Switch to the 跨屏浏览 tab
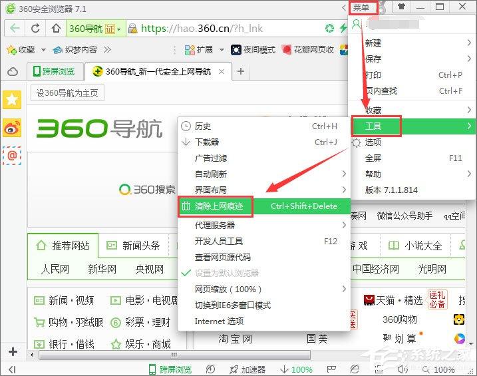The height and width of the screenshot is (376, 477). [x=55, y=71]
